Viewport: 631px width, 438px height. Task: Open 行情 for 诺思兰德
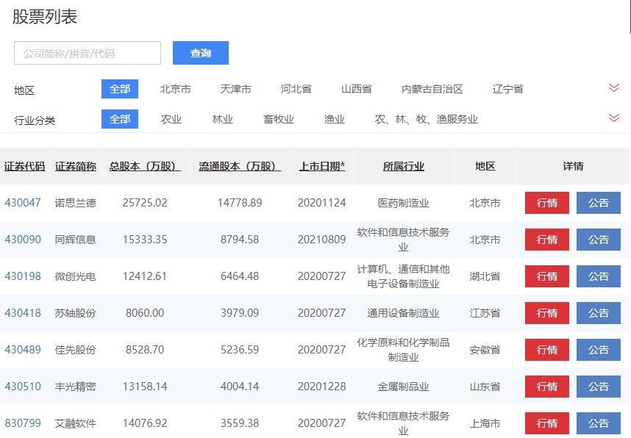click(x=546, y=203)
